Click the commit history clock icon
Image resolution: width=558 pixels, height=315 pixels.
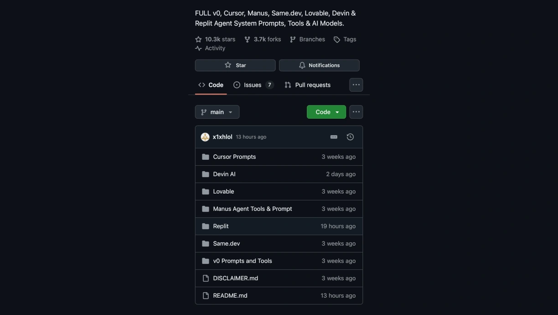350,137
